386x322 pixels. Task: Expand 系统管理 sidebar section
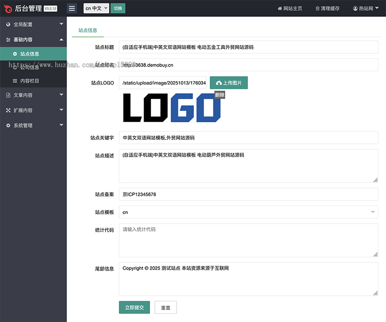tap(33, 125)
